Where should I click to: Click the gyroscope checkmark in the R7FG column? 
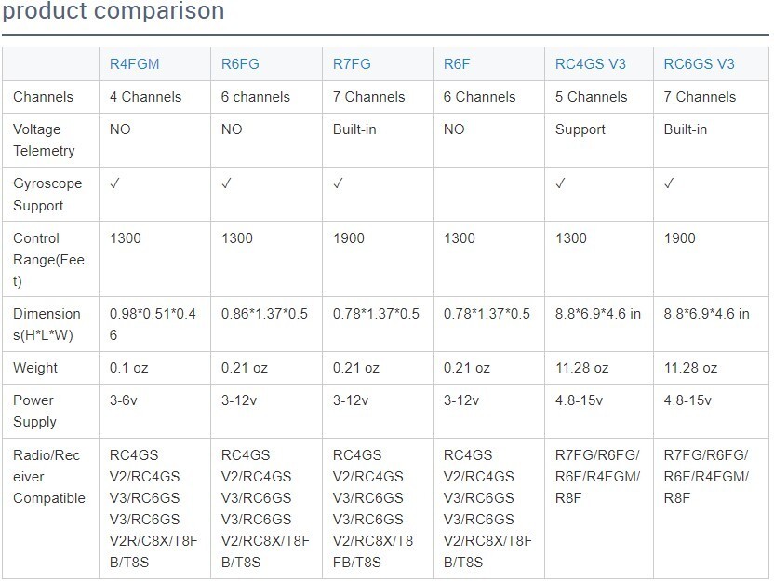(339, 183)
